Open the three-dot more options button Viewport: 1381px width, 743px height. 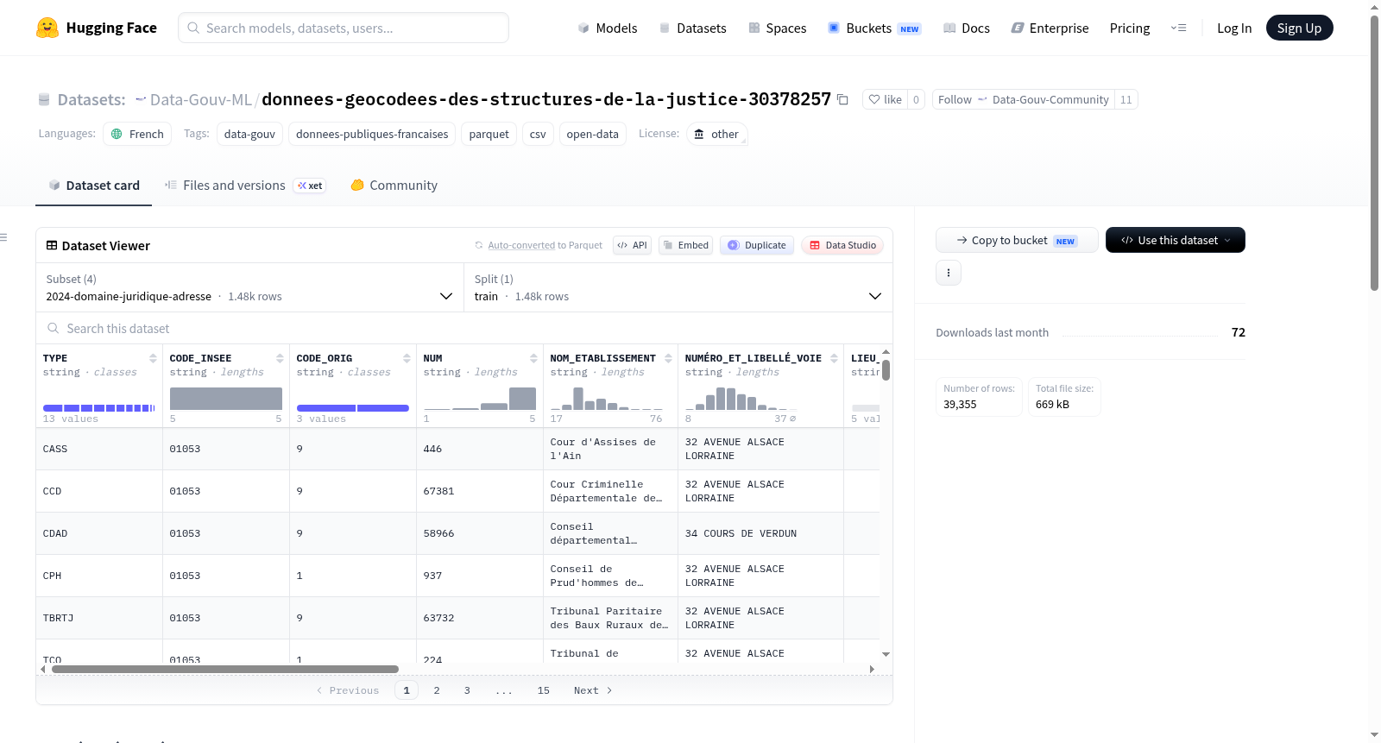[x=949, y=273]
